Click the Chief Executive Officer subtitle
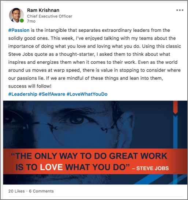 [50, 16]
